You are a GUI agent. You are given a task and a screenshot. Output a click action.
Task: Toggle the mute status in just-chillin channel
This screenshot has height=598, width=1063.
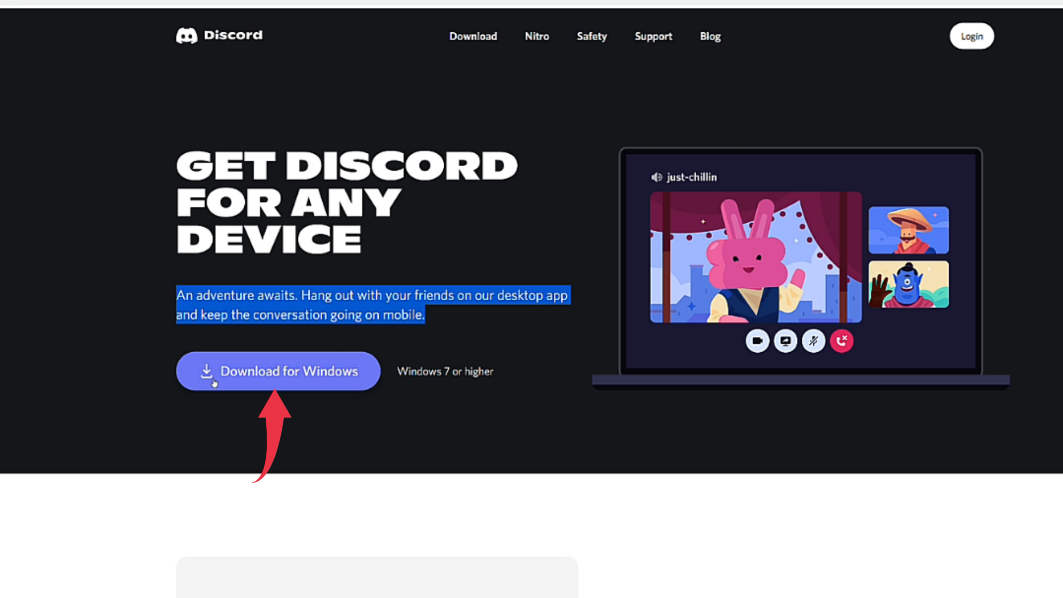point(813,341)
